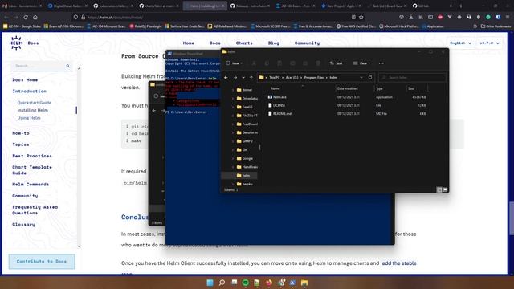Expand the address bar history dropdown
The width and height of the screenshot is (514, 289).
pos(361,78)
